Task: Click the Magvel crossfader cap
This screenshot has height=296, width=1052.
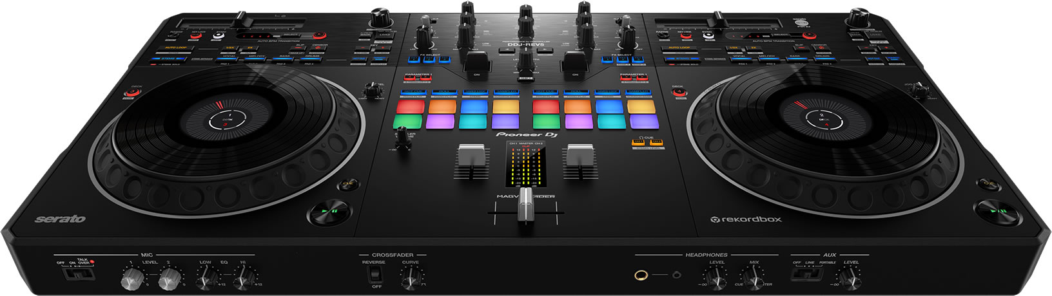Action: tap(527, 206)
